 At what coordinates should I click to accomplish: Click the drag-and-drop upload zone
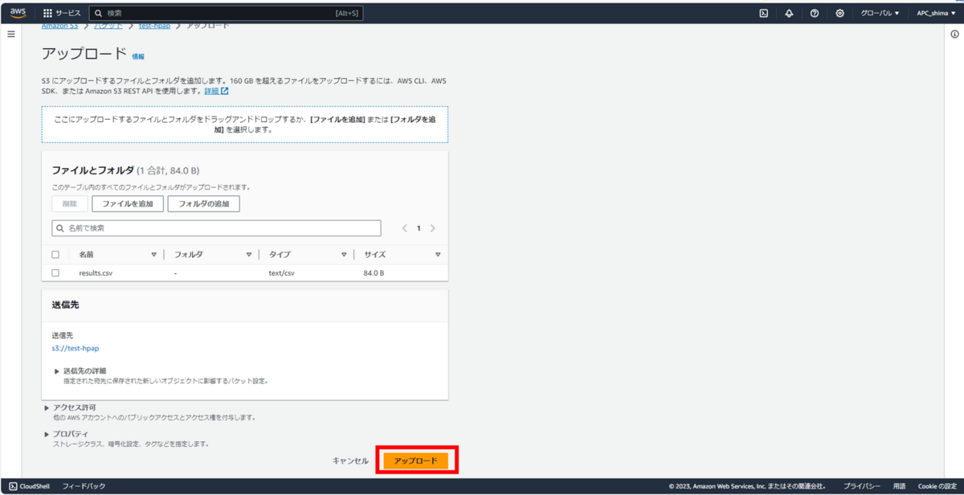coord(245,125)
